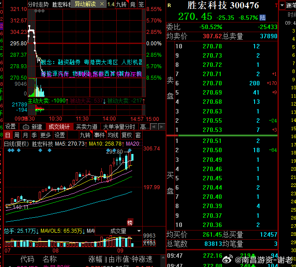Sort list by 代码 column header
This screenshot has height=267, width=296.
tap(27, 260)
